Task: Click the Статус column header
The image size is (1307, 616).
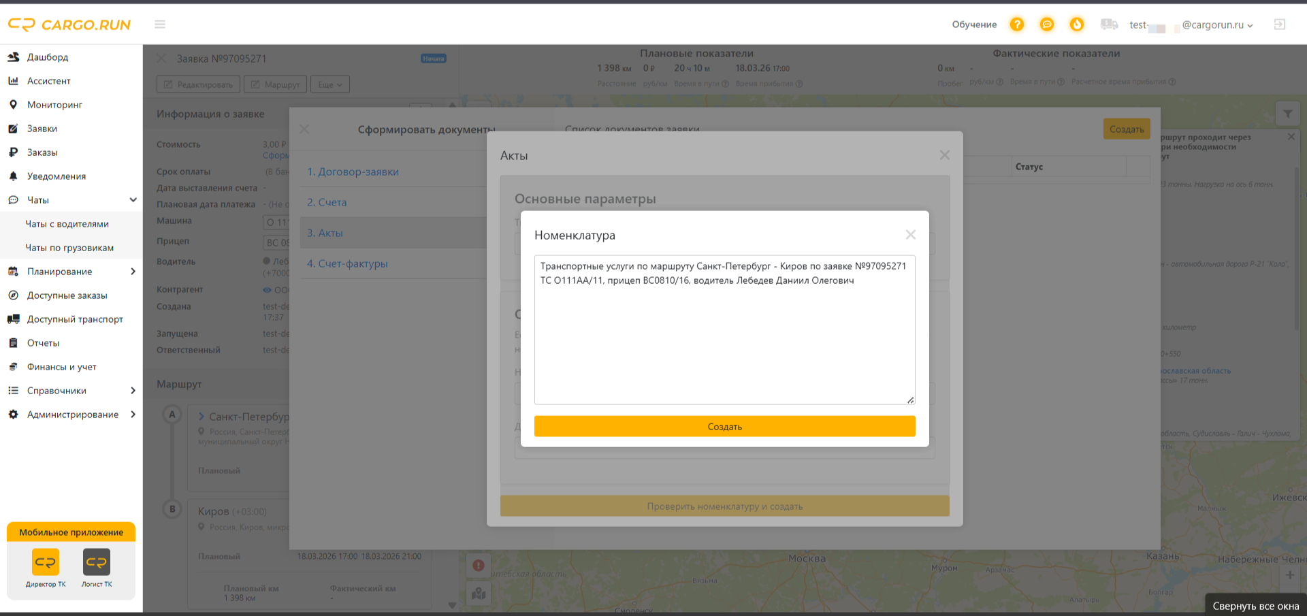Action: click(x=1029, y=167)
